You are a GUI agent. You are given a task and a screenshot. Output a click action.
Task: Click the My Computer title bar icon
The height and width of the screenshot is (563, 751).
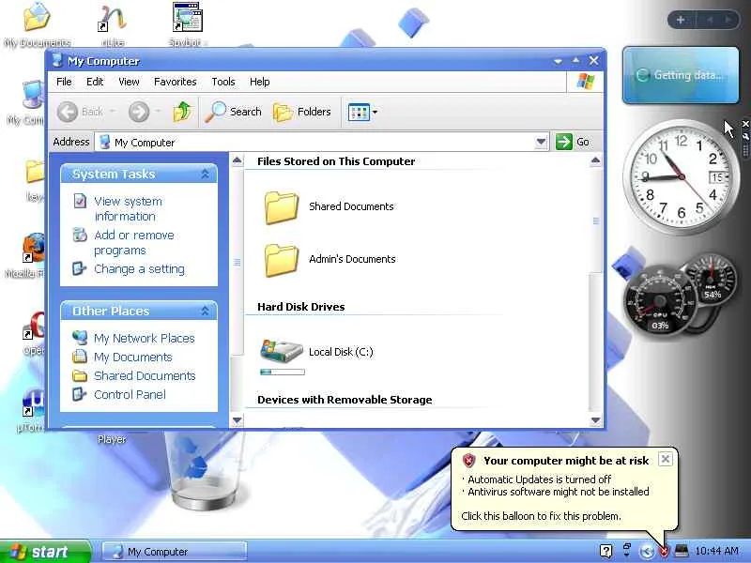pyautogui.click(x=57, y=60)
